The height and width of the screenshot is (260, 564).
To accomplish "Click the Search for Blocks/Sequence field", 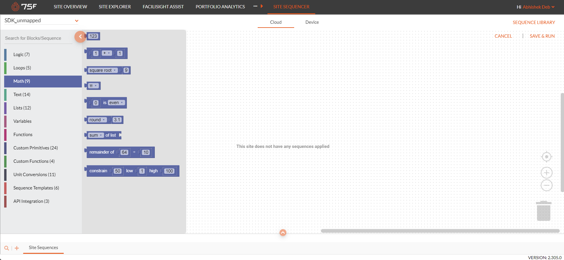I will coord(38,38).
